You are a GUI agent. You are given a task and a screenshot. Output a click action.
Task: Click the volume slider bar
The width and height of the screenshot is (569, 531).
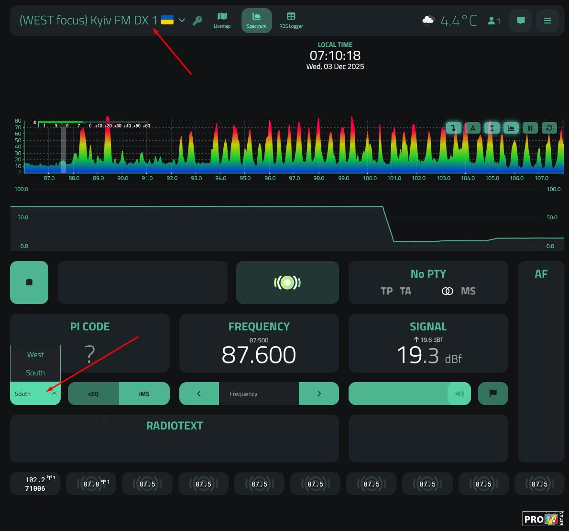(398, 394)
